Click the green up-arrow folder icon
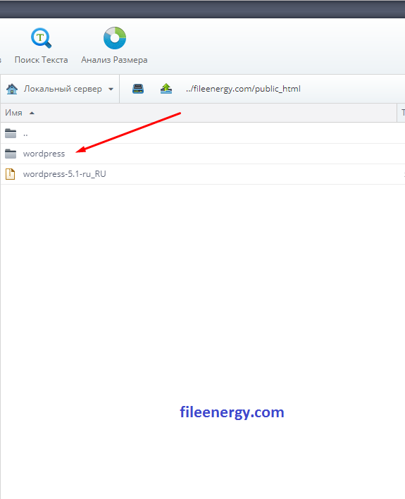 pyautogui.click(x=166, y=89)
